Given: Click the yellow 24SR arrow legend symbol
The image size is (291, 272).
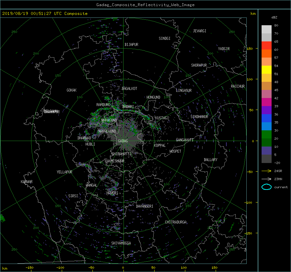Looking at the screenshot, I should pyautogui.click(x=266, y=171).
